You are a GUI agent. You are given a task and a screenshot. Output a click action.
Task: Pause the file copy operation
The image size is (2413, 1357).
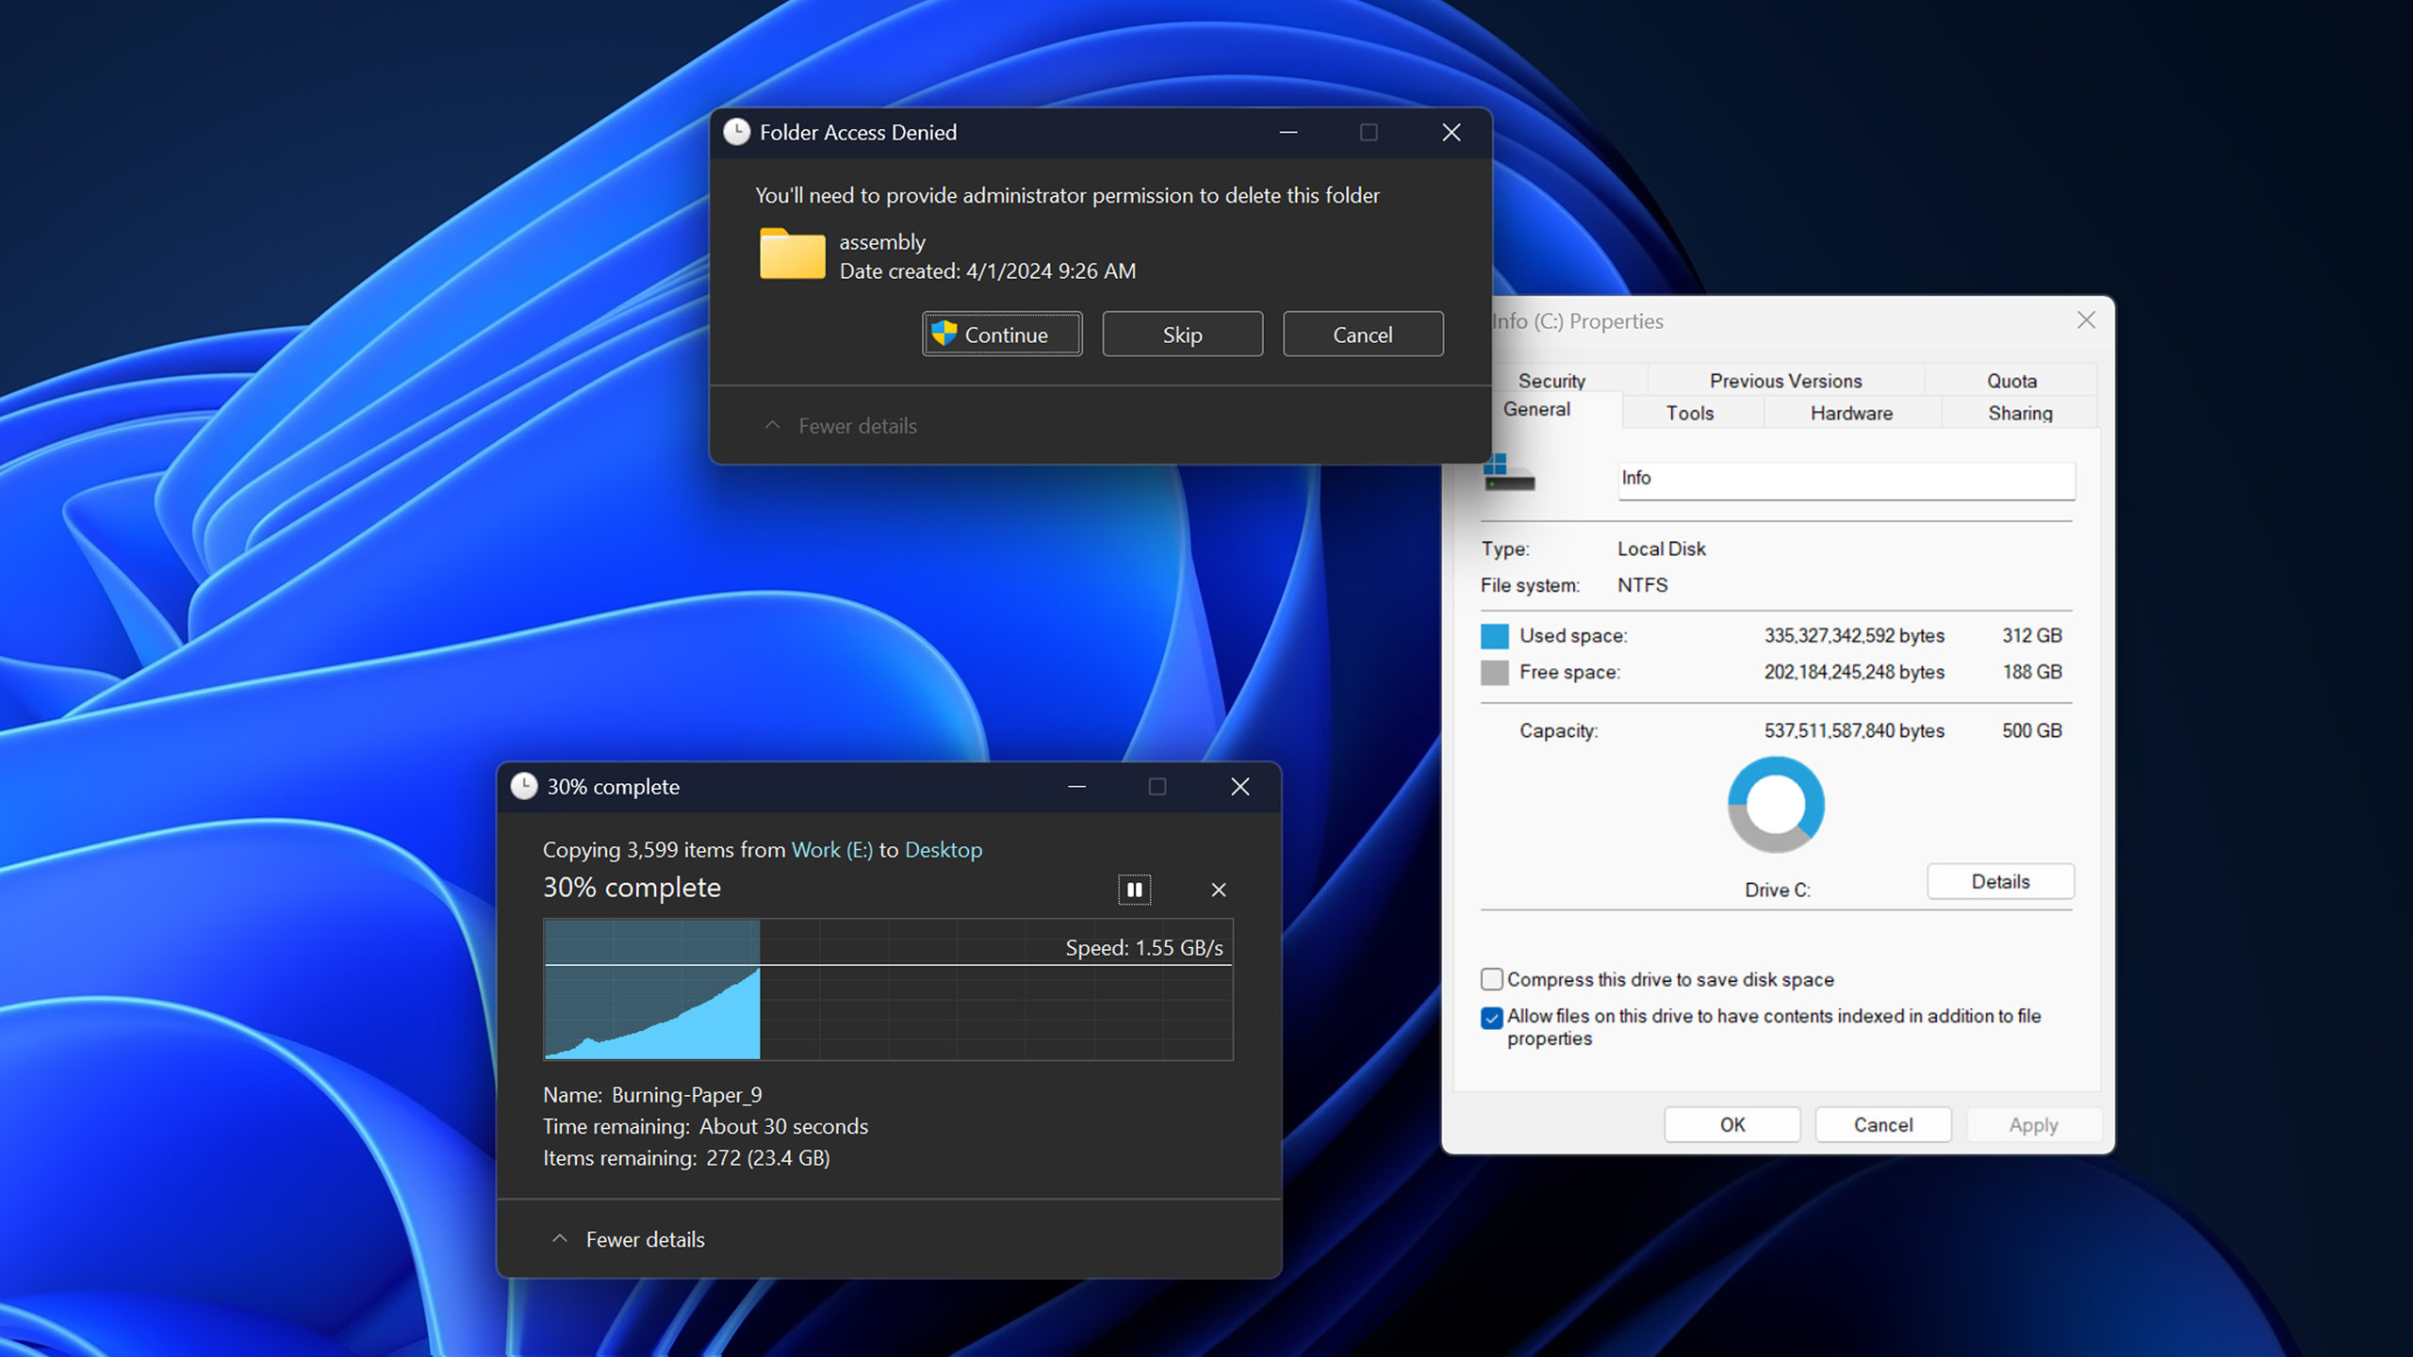(x=1134, y=889)
